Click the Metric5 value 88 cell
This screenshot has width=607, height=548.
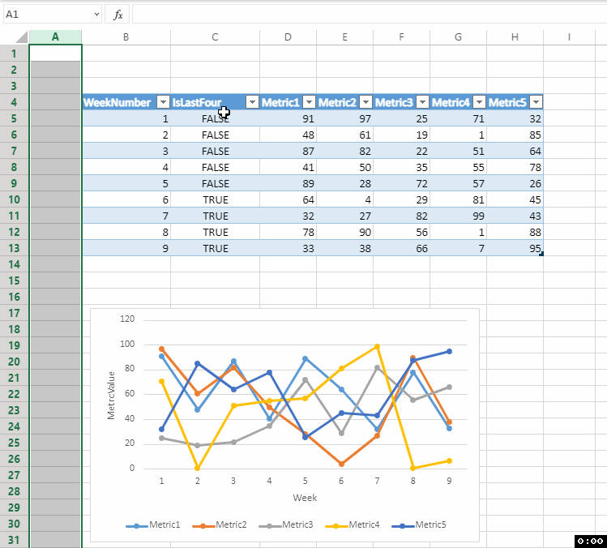click(x=515, y=232)
